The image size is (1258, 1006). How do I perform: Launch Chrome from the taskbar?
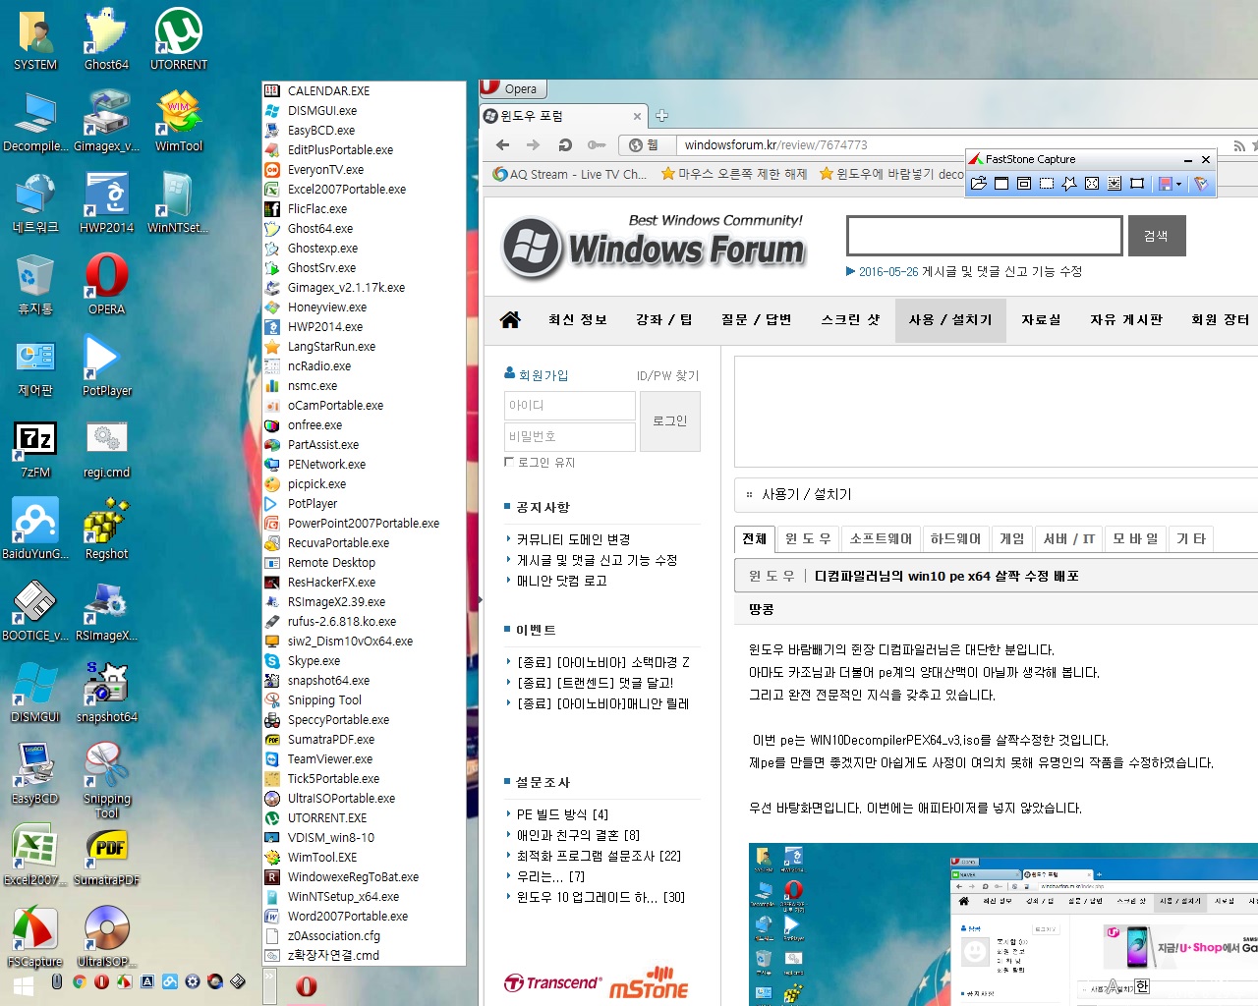[80, 981]
